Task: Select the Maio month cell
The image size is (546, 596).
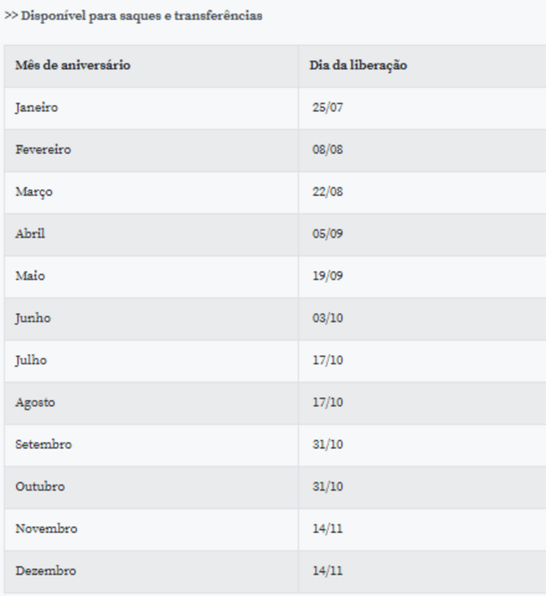Action: coord(30,276)
